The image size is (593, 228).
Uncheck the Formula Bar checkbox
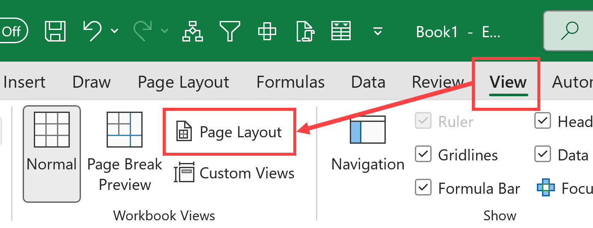point(423,188)
